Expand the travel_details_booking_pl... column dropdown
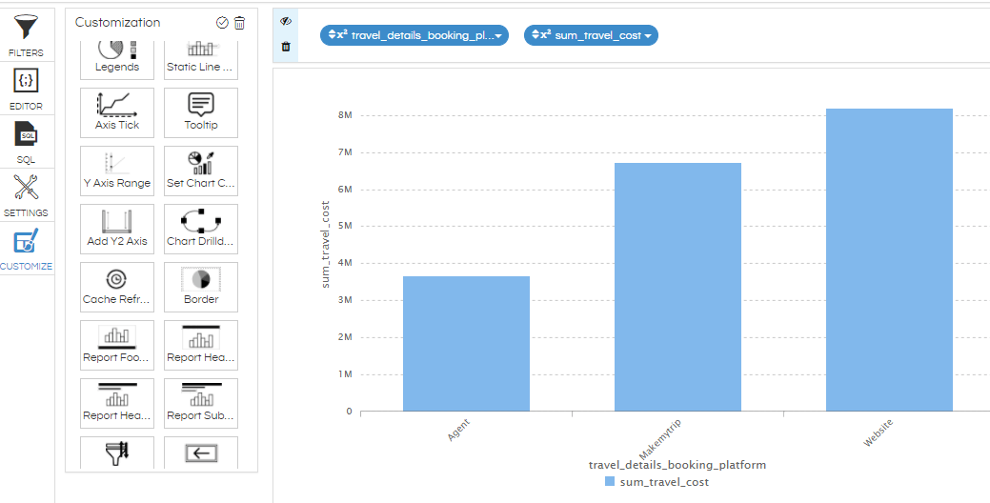The height and width of the screenshot is (503, 990). (414, 35)
